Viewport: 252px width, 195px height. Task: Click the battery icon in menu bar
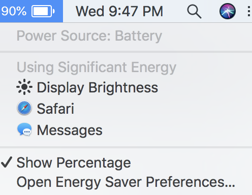(43, 11)
